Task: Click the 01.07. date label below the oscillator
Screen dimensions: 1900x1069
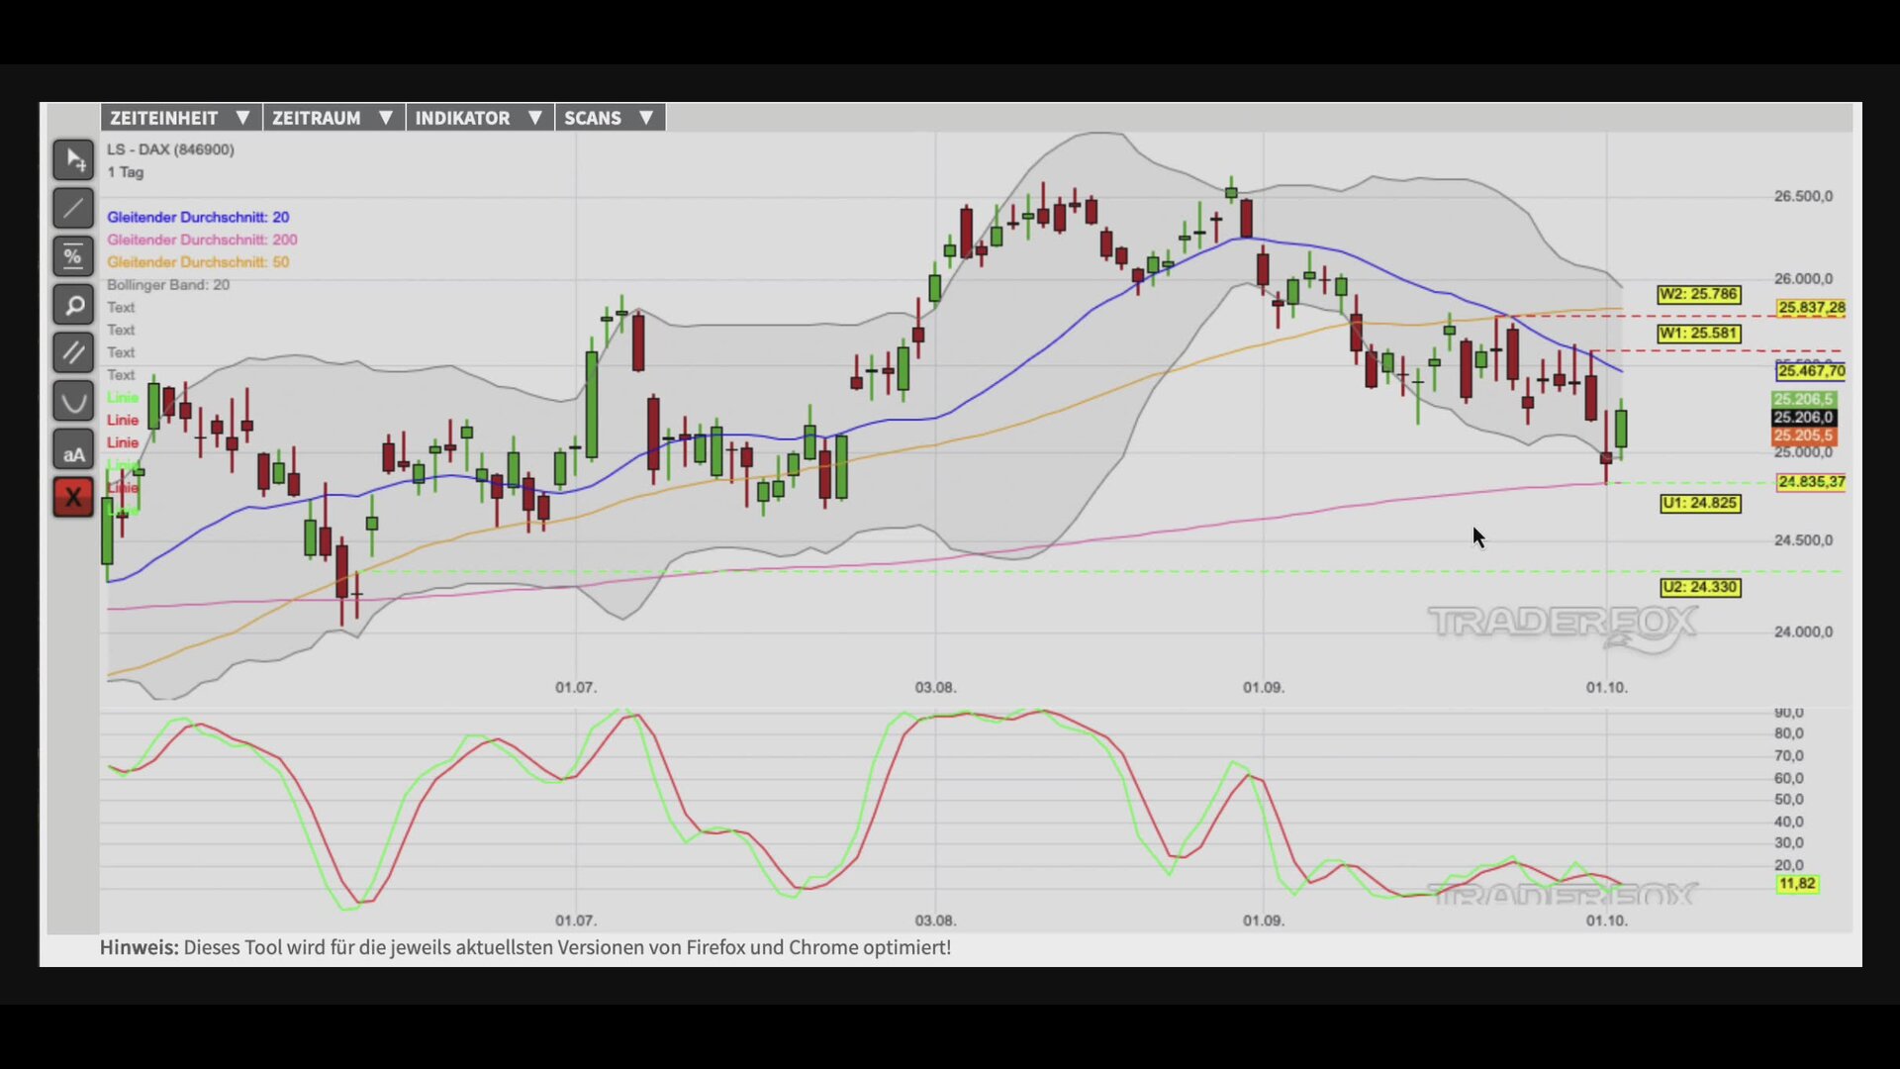Action: coord(576,921)
